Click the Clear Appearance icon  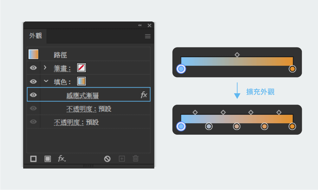point(107,159)
